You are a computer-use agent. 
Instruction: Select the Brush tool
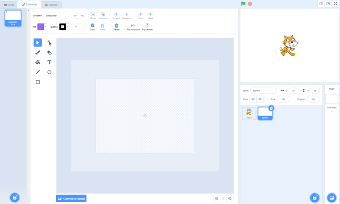pos(38,52)
